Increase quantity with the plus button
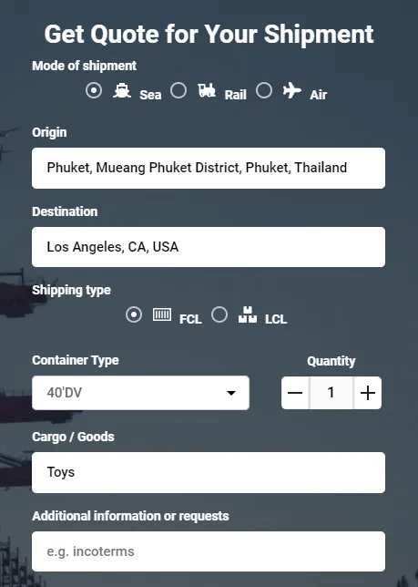Viewport: 418px width, 587px height. tap(368, 393)
